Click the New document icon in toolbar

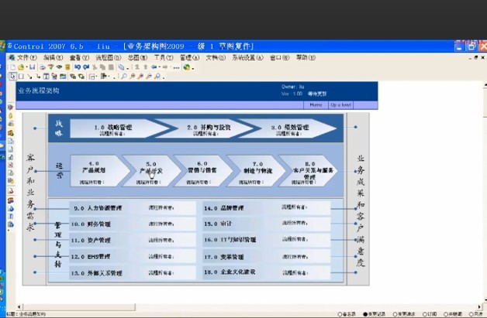pos(12,67)
